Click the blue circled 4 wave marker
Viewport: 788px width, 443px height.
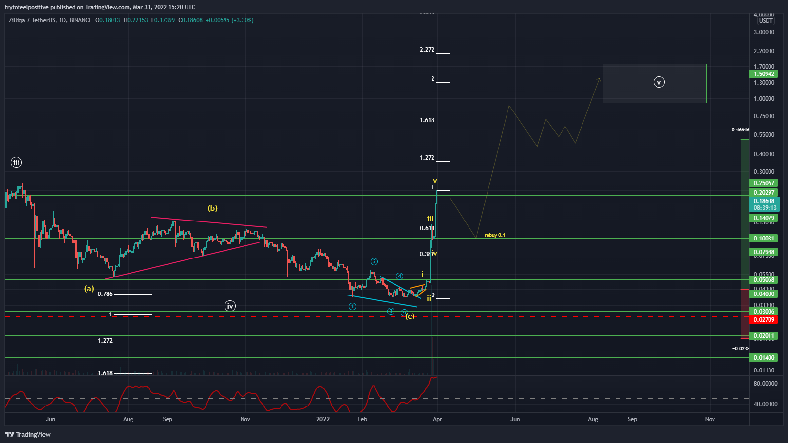point(399,277)
